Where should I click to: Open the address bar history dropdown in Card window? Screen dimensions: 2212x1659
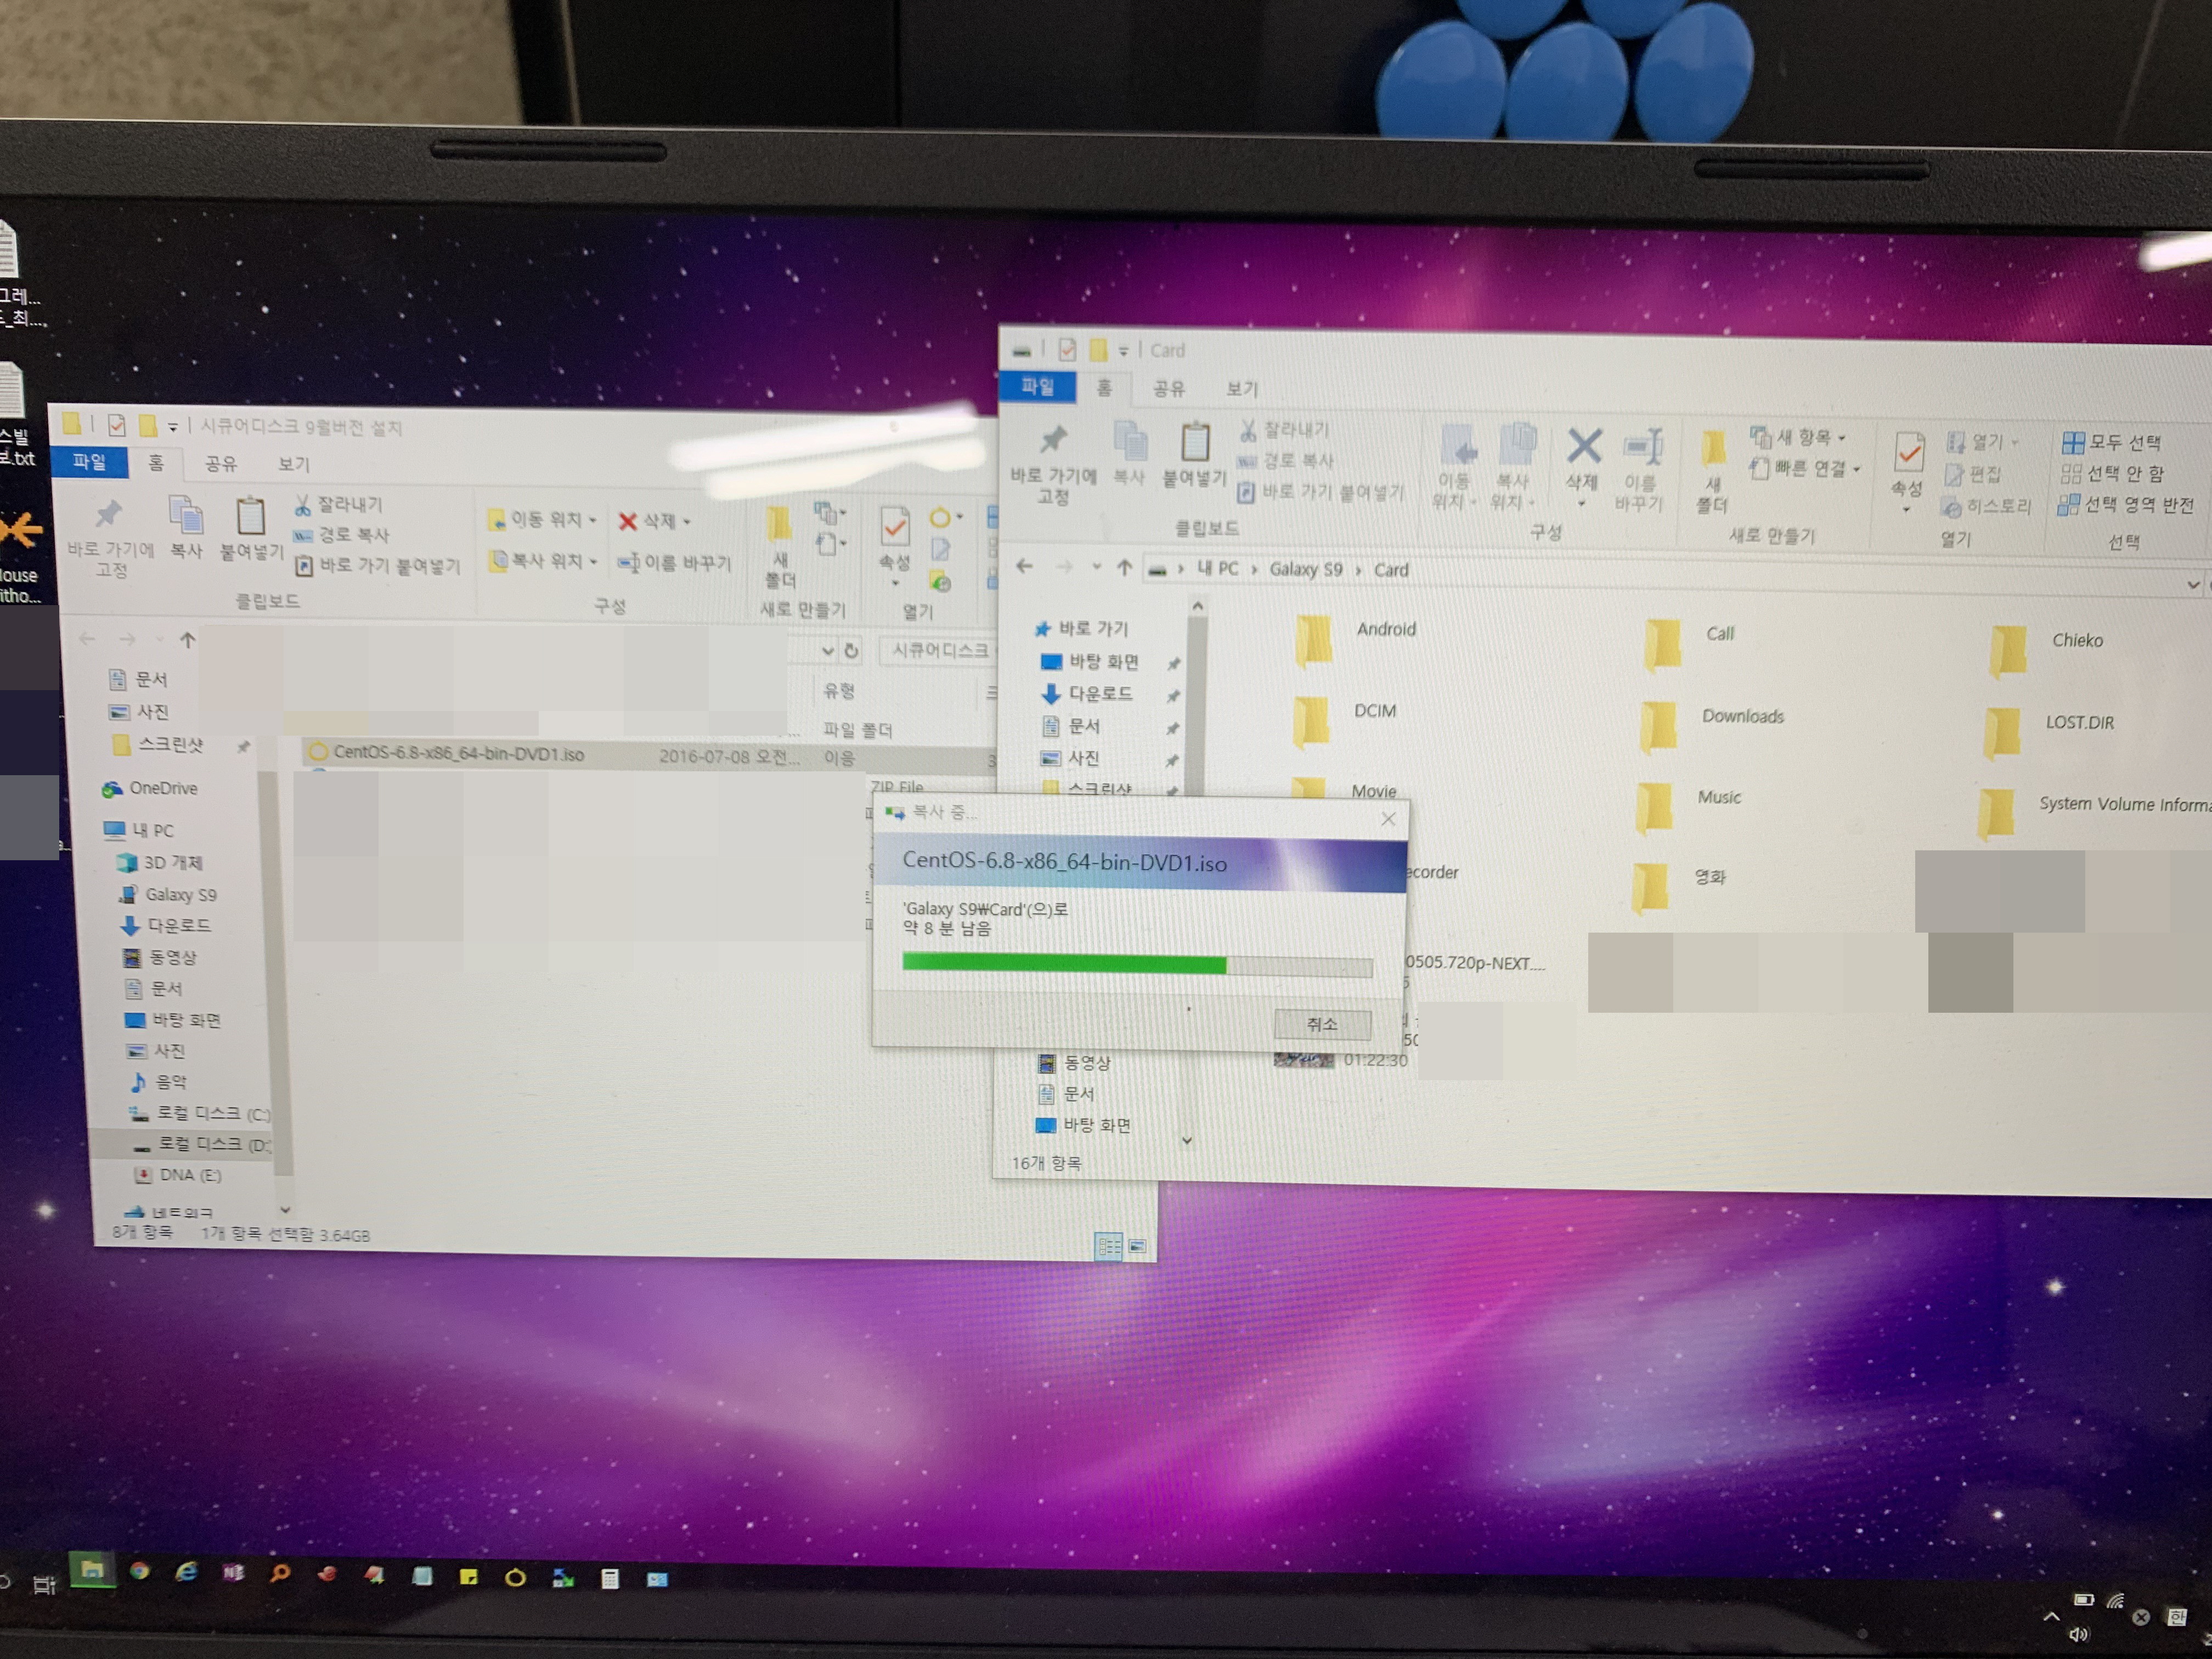point(2192,584)
